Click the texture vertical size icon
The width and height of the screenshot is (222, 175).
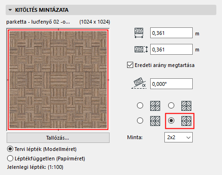click(141, 50)
